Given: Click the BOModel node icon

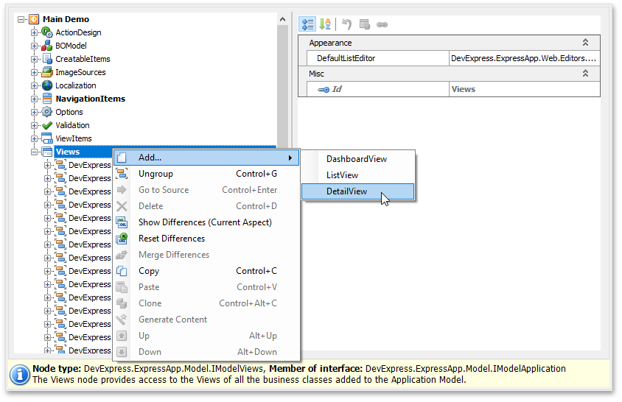Looking at the screenshot, I should (x=47, y=46).
